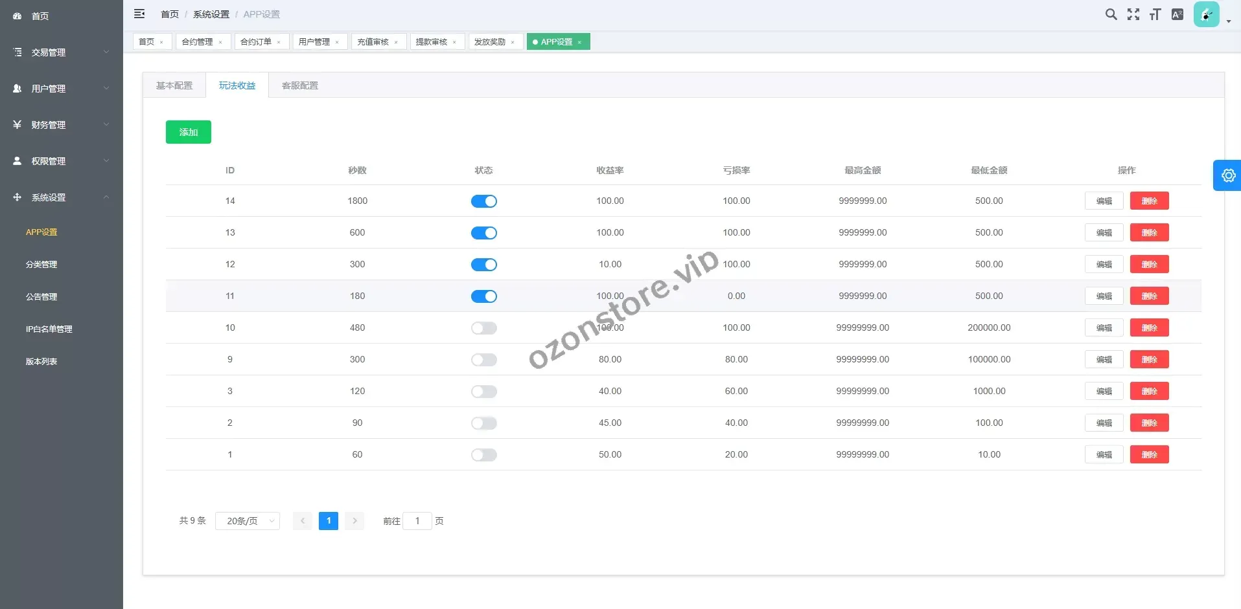Open the 20条/页 page size dropdown
The image size is (1241, 609).
point(248,521)
